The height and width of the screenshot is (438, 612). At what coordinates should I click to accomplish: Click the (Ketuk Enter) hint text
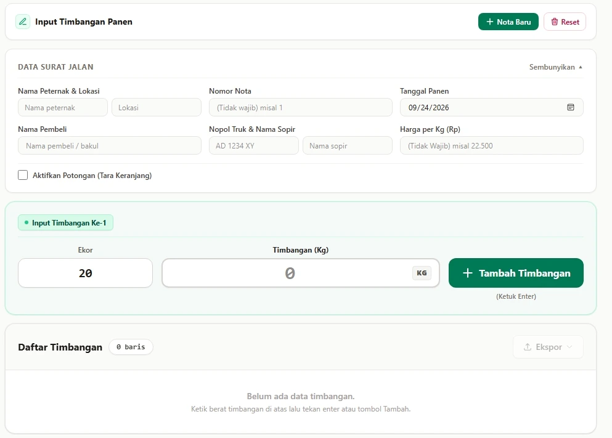tap(516, 296)
